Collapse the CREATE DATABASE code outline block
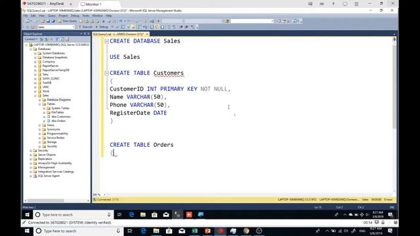This screenshot has height=236, width=420. click(x=106, y=41)
